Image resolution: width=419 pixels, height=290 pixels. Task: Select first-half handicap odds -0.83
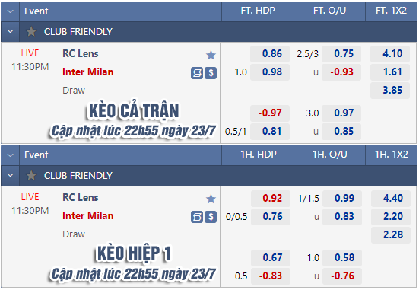coord(271,276)
